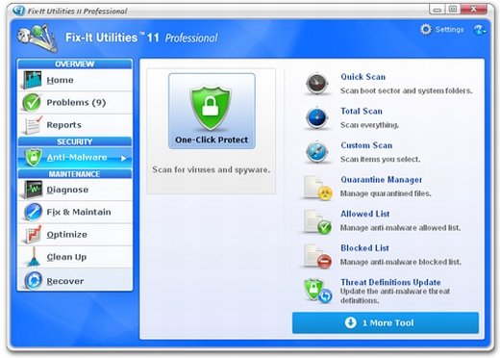Open the Threat Definitions Update link
The height and width of the screenshot is (358, 500).
click(x=390, y=282)
